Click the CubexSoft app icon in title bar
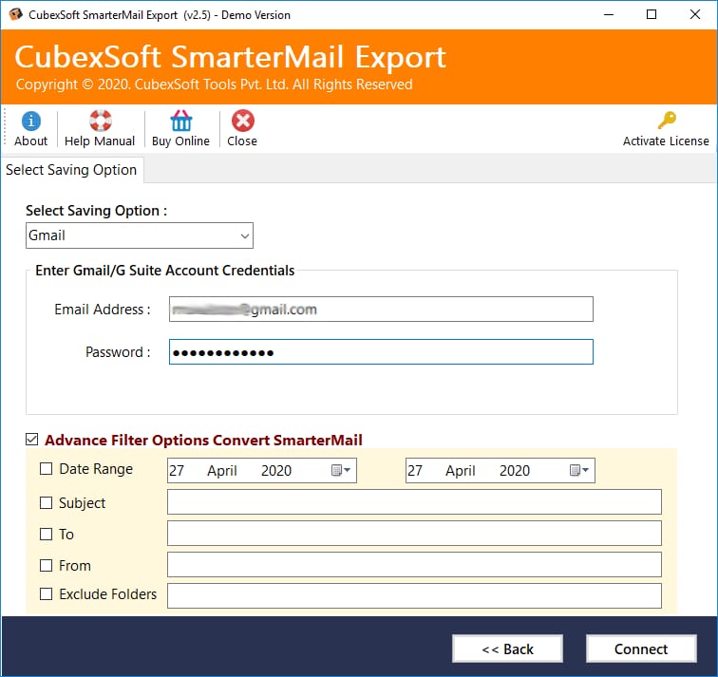Screen dimensions: 718x677 pyautogui.click(x=15, y=14)
